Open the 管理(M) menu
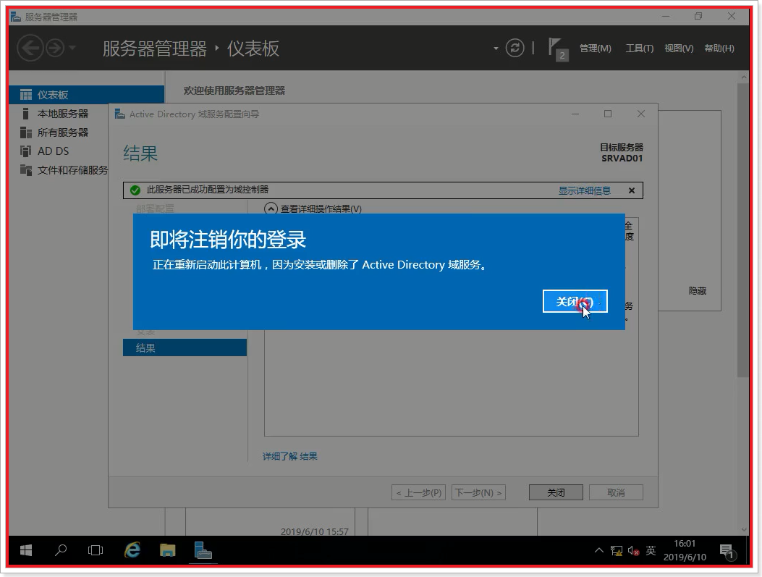The height and width of the screenshot is (577, 762). 595,48
